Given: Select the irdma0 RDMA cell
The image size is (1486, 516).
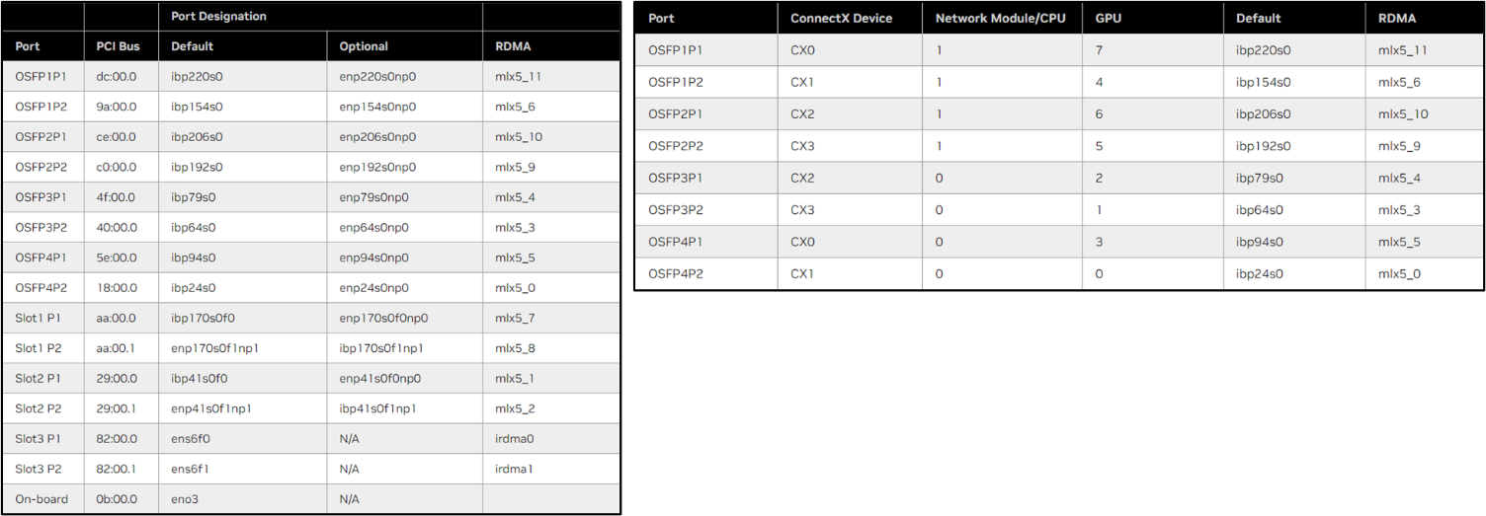Looking at the screenshot, I should pos(515,438).
